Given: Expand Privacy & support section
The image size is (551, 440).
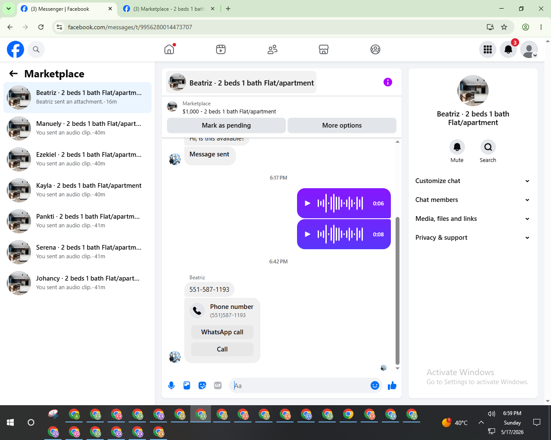Looking at the screenshot, I should click(473, 238).
